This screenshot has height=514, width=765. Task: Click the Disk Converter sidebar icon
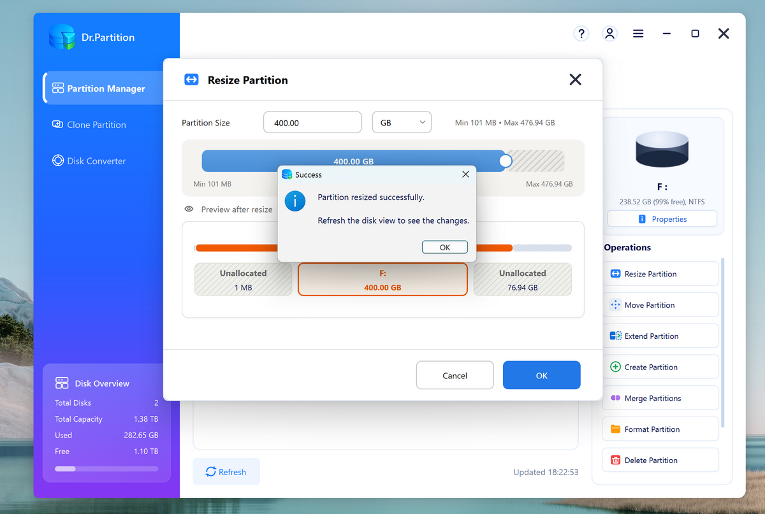pos(58,161)
